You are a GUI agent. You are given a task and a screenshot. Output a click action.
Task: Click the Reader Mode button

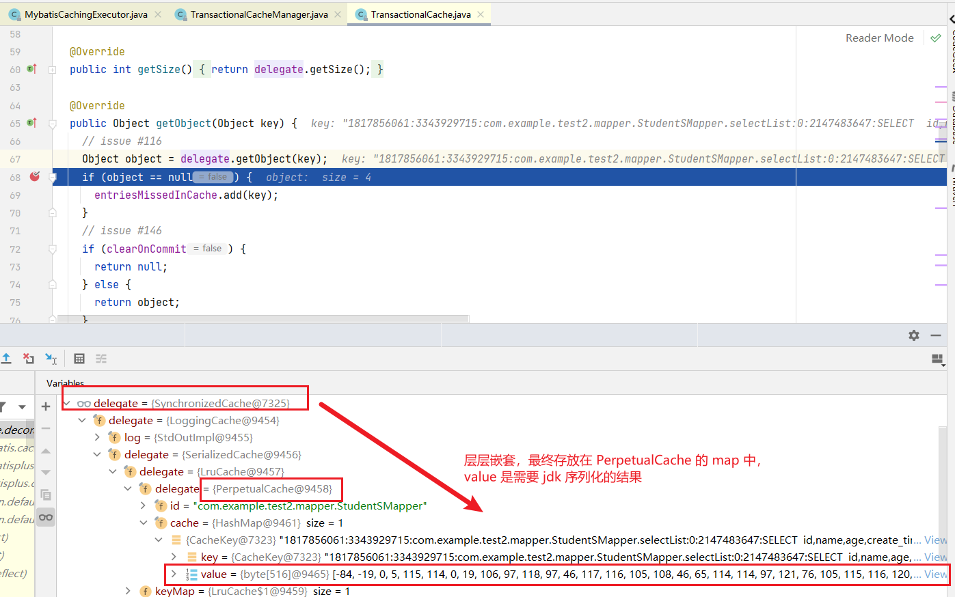(879, 38)
